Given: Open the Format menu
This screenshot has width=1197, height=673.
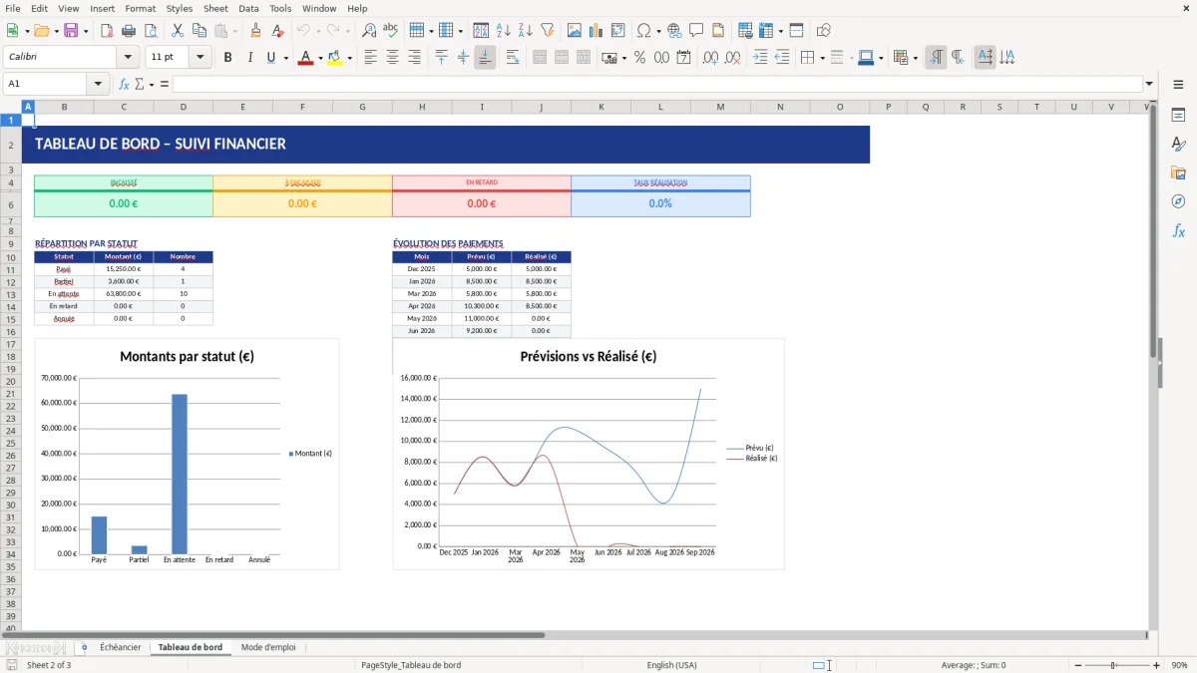Looking at the screenshot, I should click(x=140, y=8).
